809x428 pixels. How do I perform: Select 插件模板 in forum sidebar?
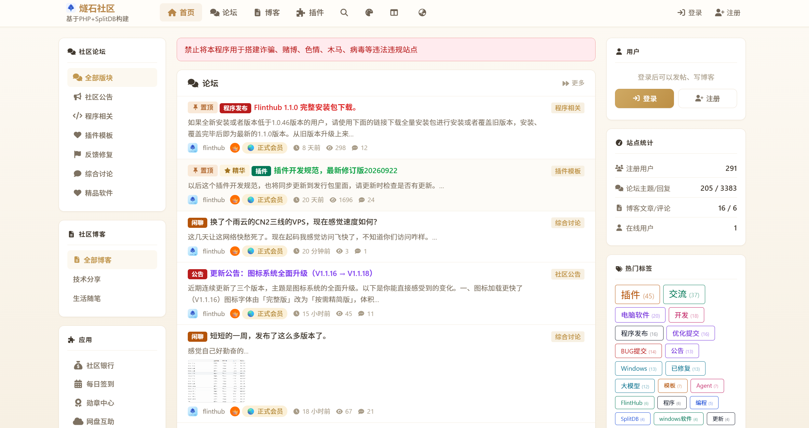tap(112, 135)
